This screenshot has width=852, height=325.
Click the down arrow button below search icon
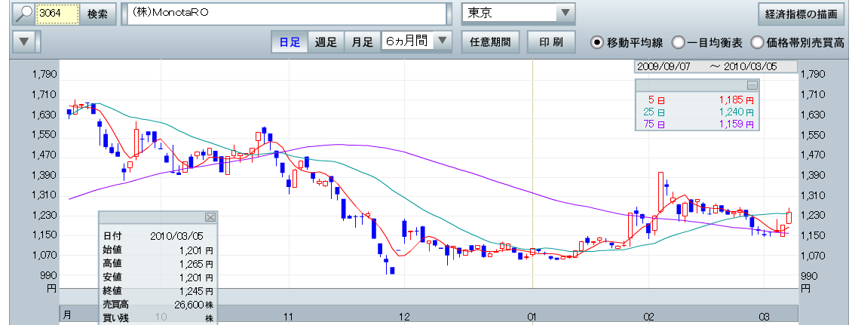point(25,41)
